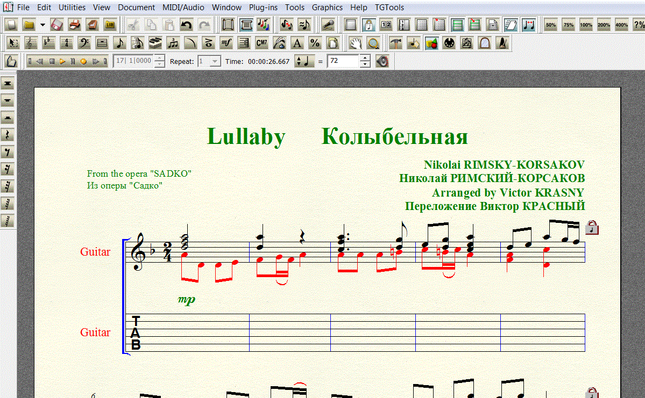Undo the last action
Image resolution: width=645 pixels, height=398 pixels.
pyautogui.click(x=186, y=25)
